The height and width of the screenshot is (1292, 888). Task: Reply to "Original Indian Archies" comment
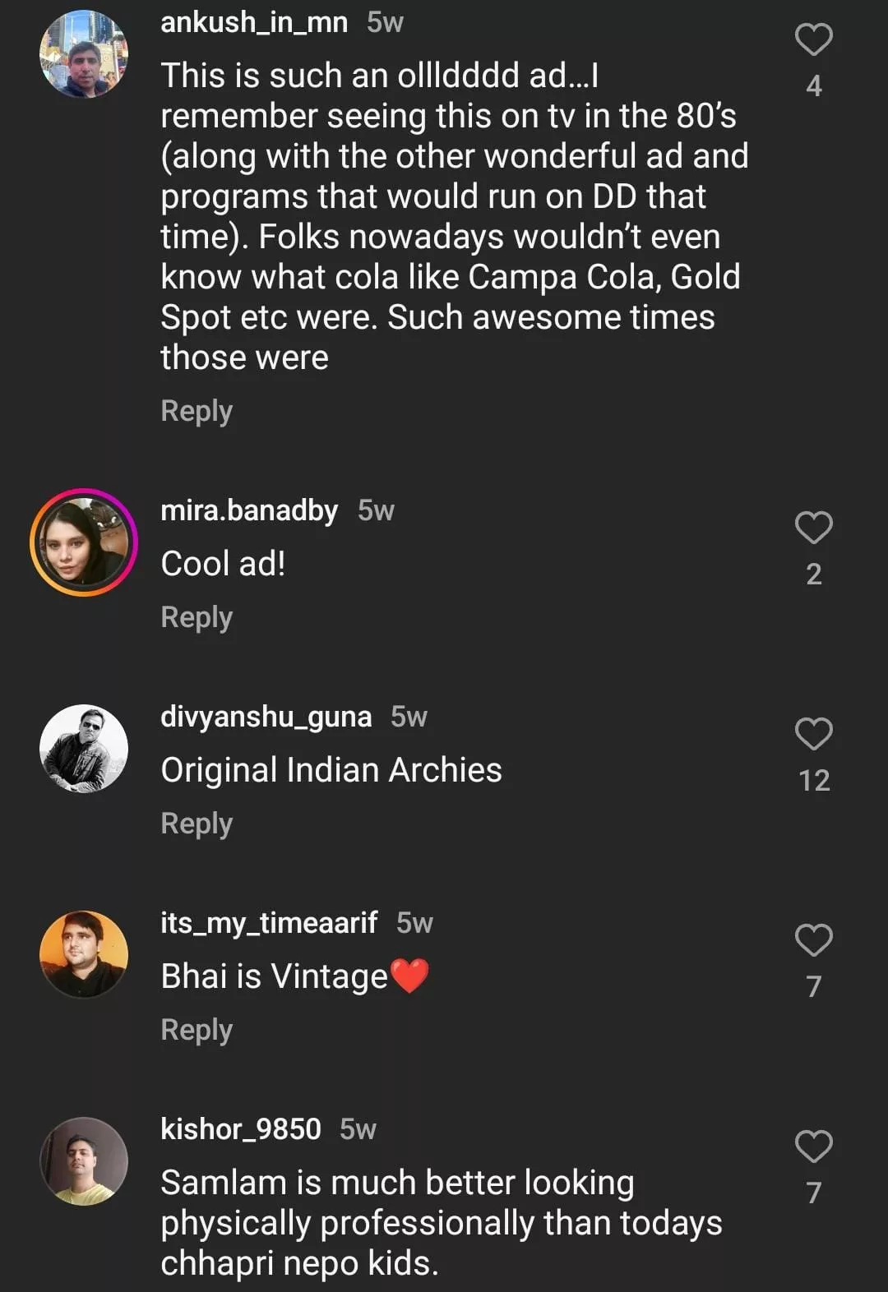click(197, 824)
